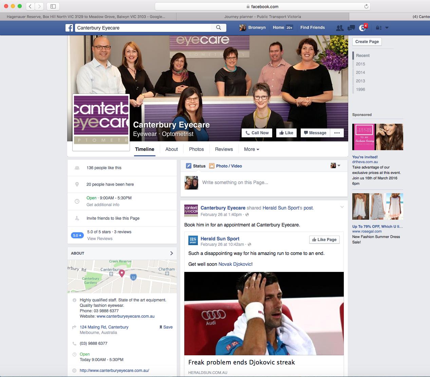This screenshot has height=377, width=430.
Task: Open 124 Maling Rd, Canterbury address
Action: tap(104, 327)
